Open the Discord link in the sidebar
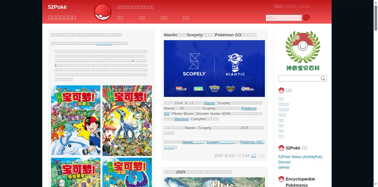 point(284,162)
